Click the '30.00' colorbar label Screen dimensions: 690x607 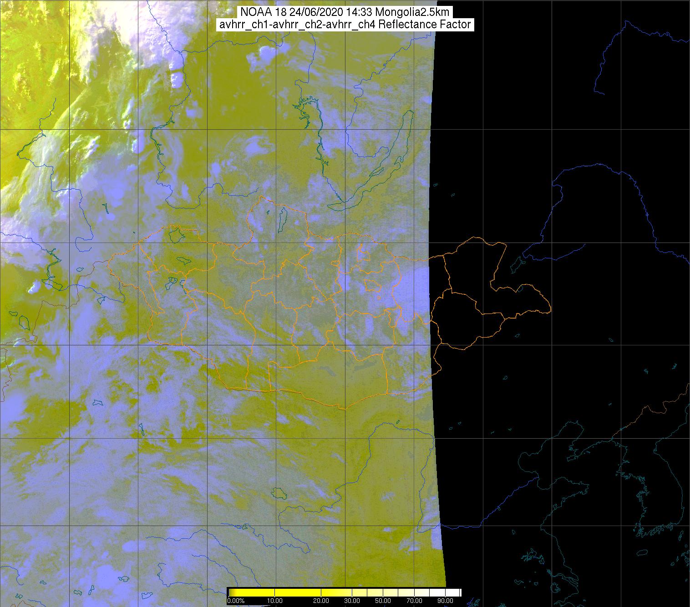coord(352,601)
